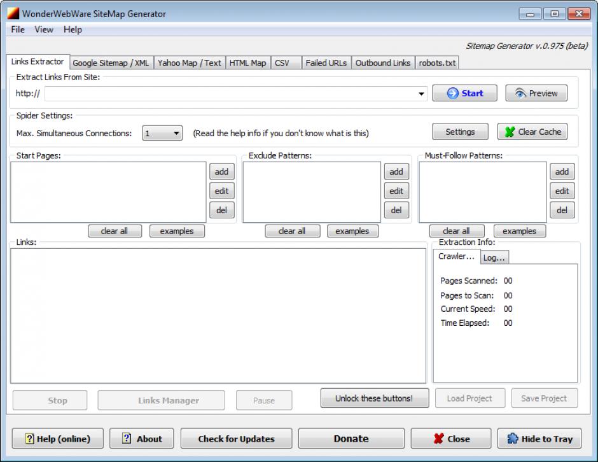Click inside the Exclude Patterns list box
This screenshot has width=598, height=462.
coord(312,192)
